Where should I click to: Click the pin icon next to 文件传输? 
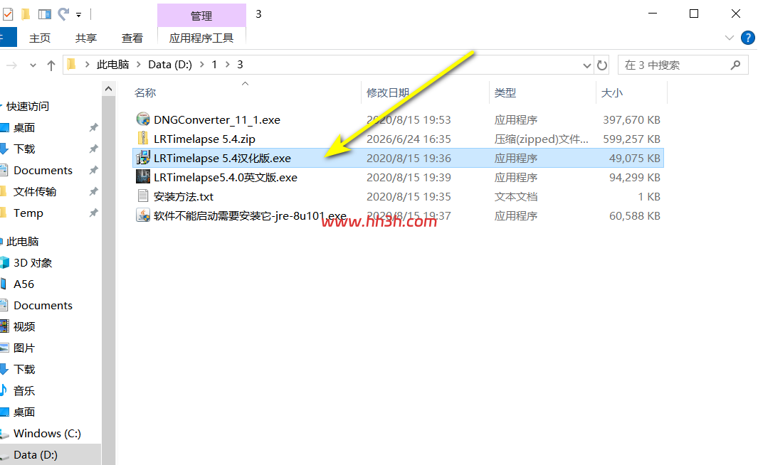pos(93,192)
